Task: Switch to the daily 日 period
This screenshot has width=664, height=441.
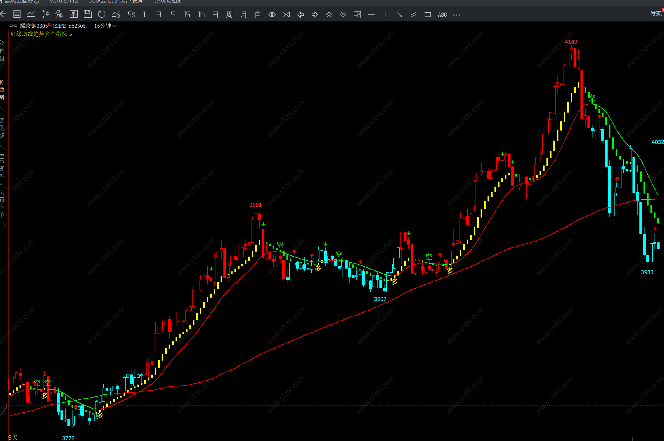Action: (x=215, y=15)
